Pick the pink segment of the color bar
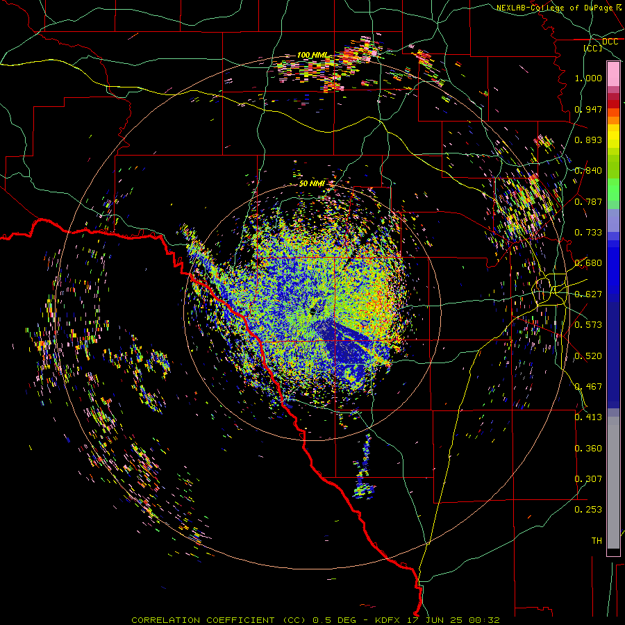The width and height of the screenshot is (625, 625). click(613, 74)
